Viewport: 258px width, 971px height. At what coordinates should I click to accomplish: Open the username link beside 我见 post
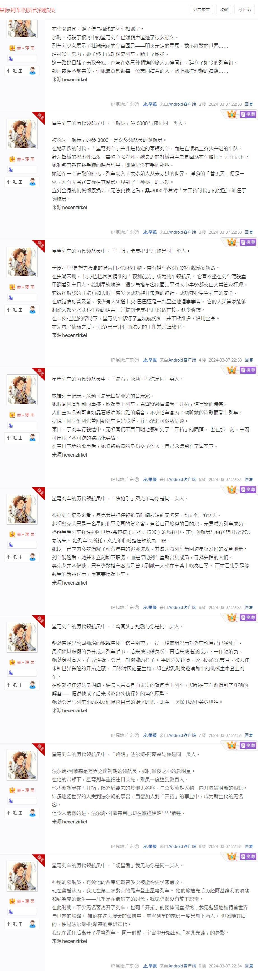coord(25,901)
